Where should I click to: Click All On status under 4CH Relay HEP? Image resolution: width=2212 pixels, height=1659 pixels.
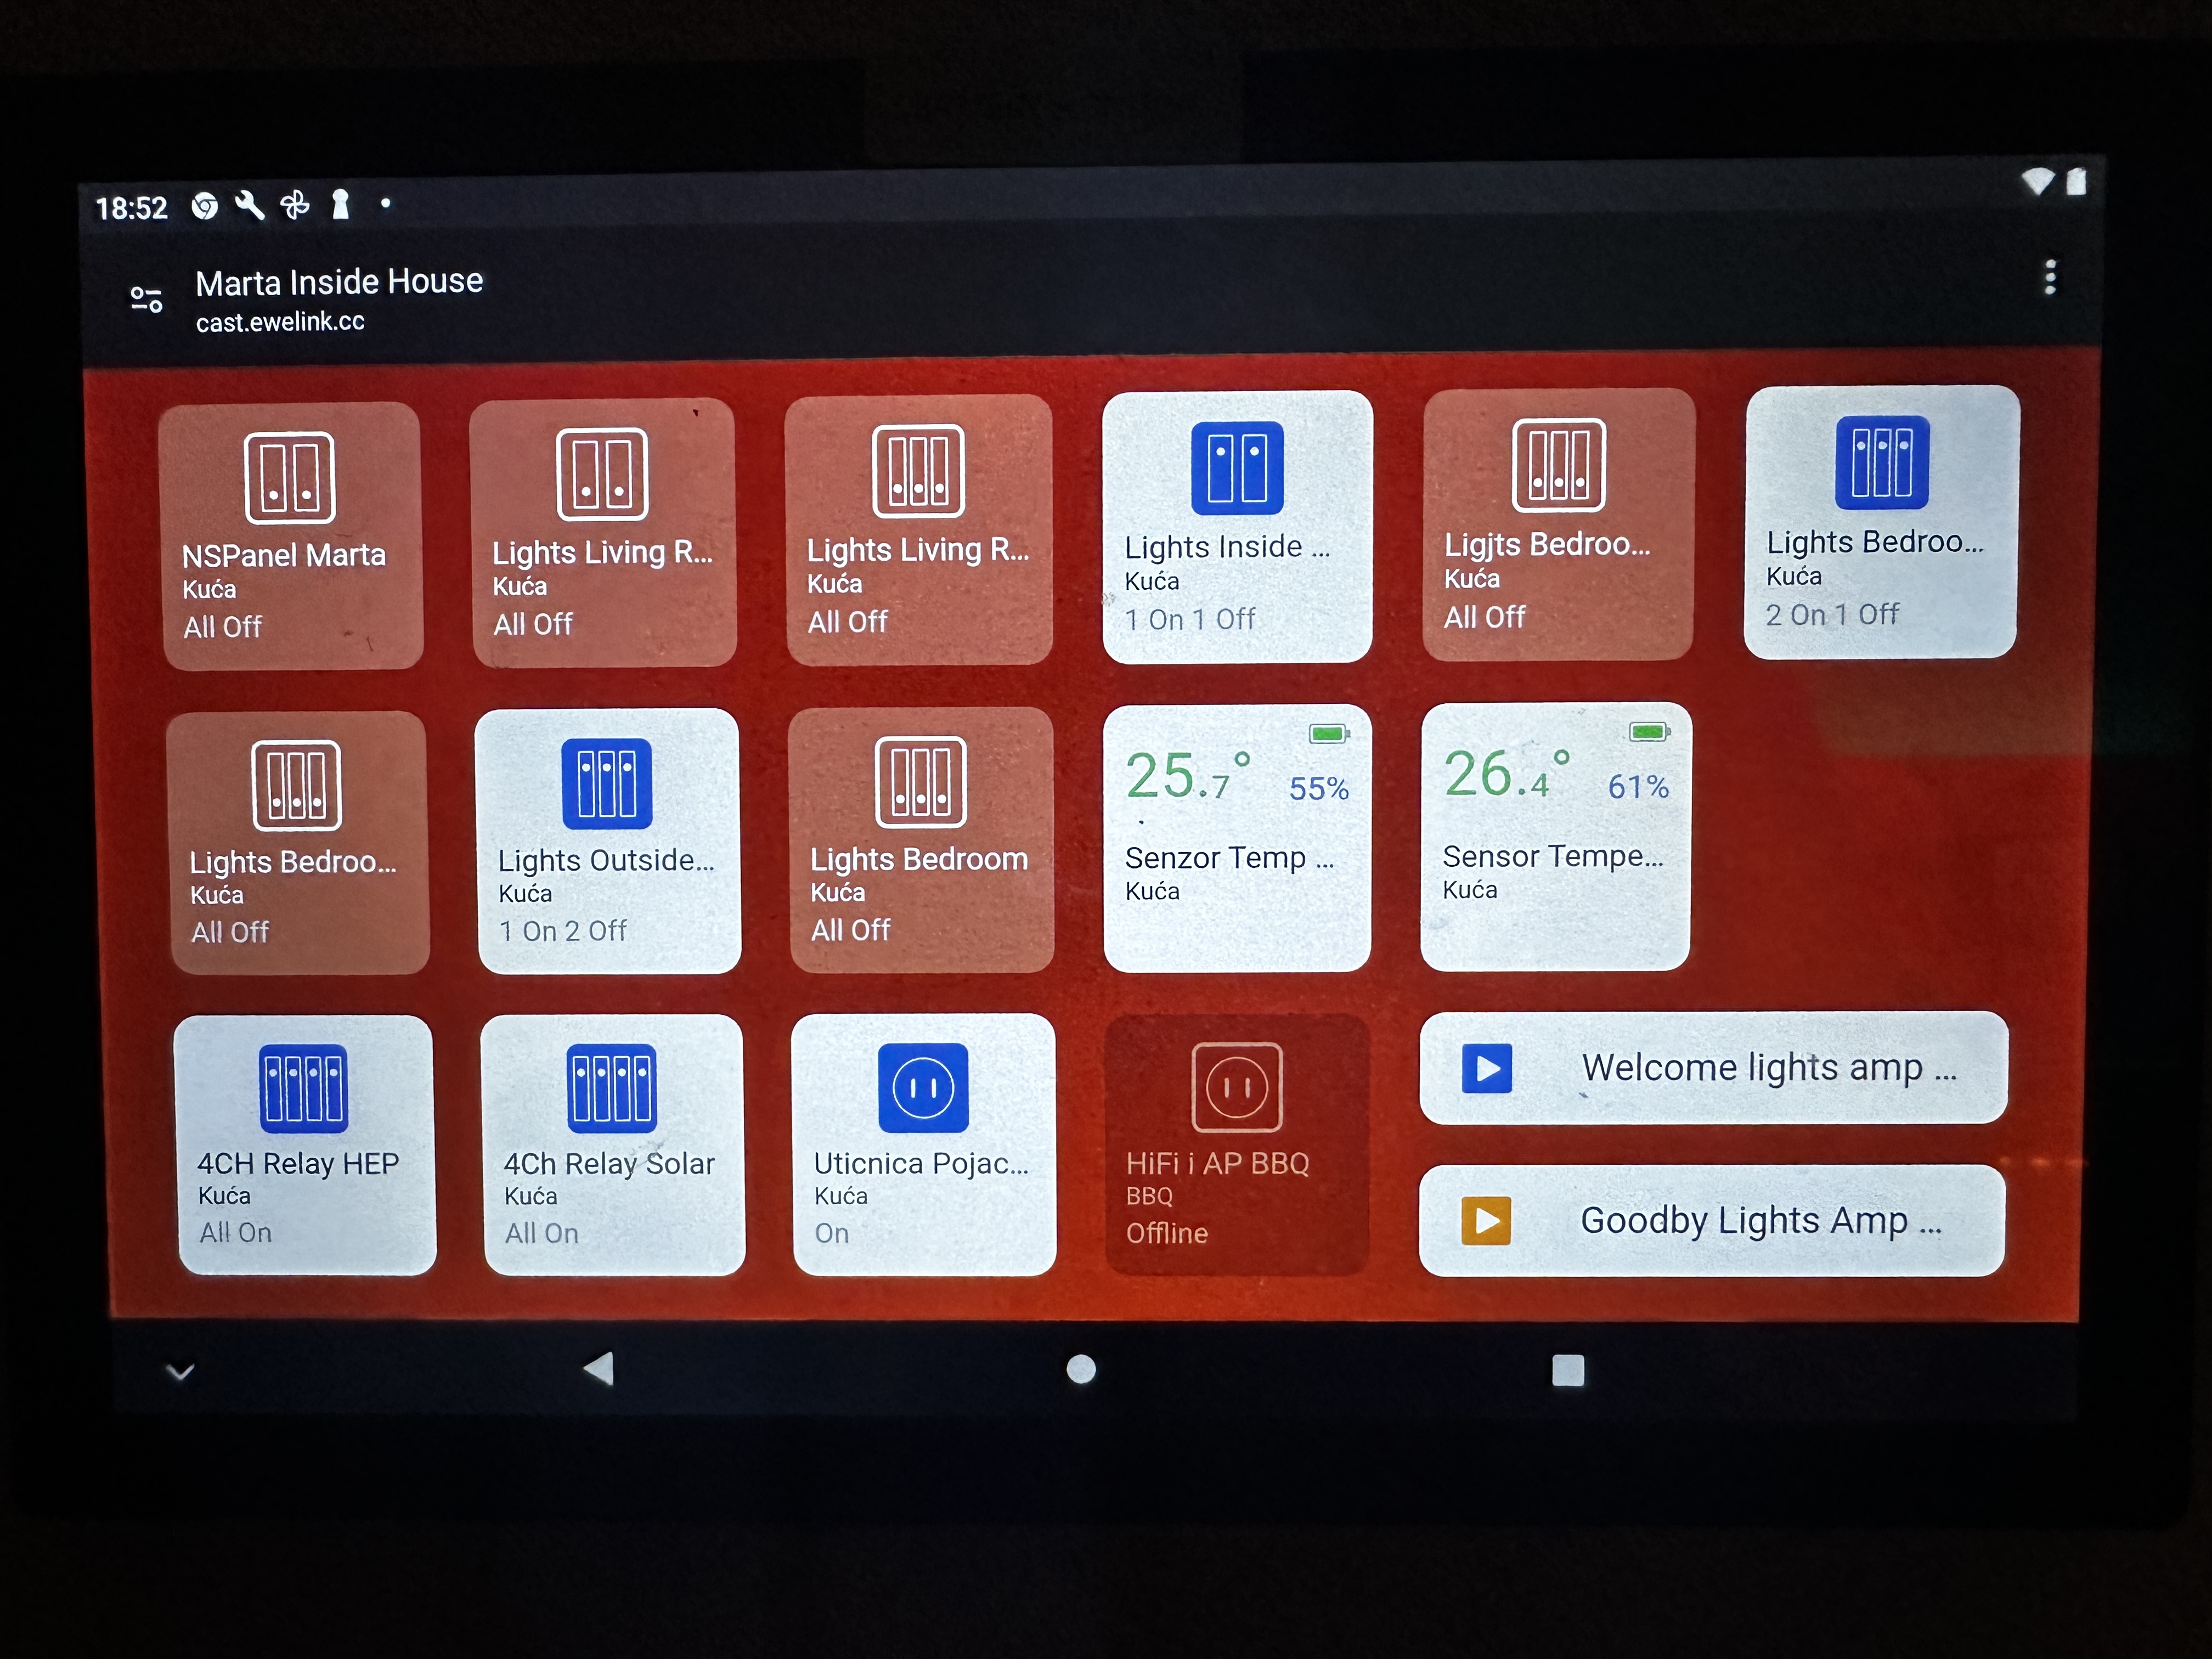[x=235, y=1233]
